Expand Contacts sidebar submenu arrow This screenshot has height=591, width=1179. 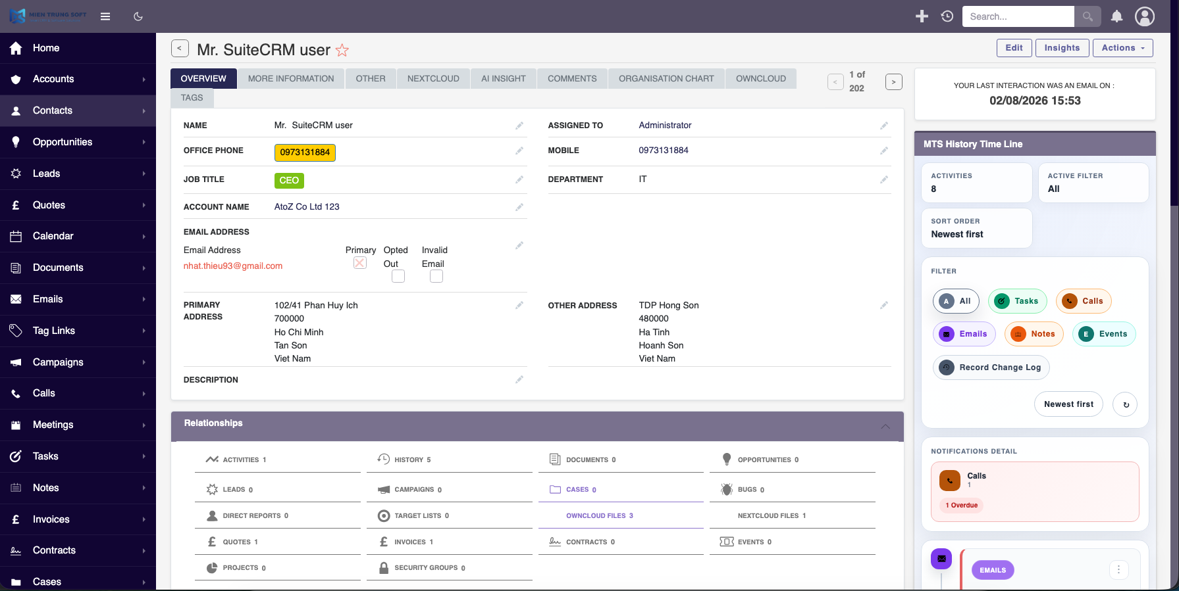pyautogui.click(x=144, y=110)
